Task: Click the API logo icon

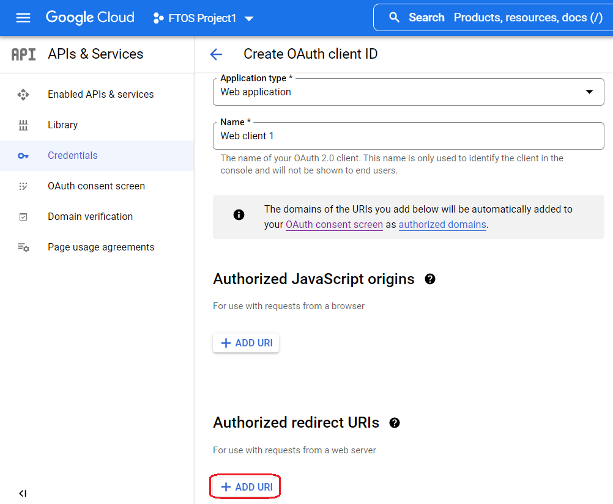Action: point(24,54)
